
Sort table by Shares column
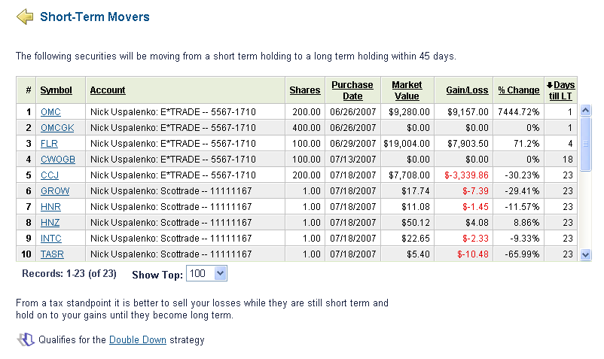[x=305, y=90]
